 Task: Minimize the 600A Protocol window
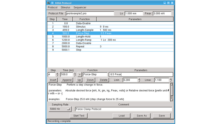click(x=165, y=3)
